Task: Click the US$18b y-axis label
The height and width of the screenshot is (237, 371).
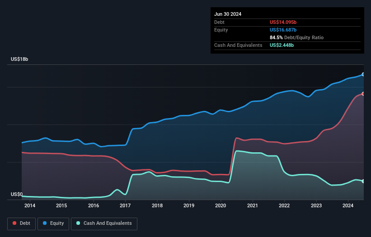Action: [19, 59]
